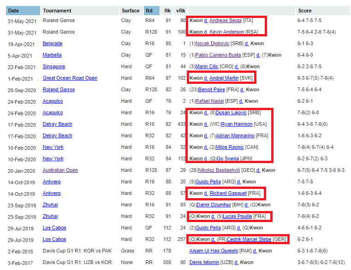Open match 'd.' link for Gasquet row
This screenshot has width=351, height=270.
click(x=206, y=193)
